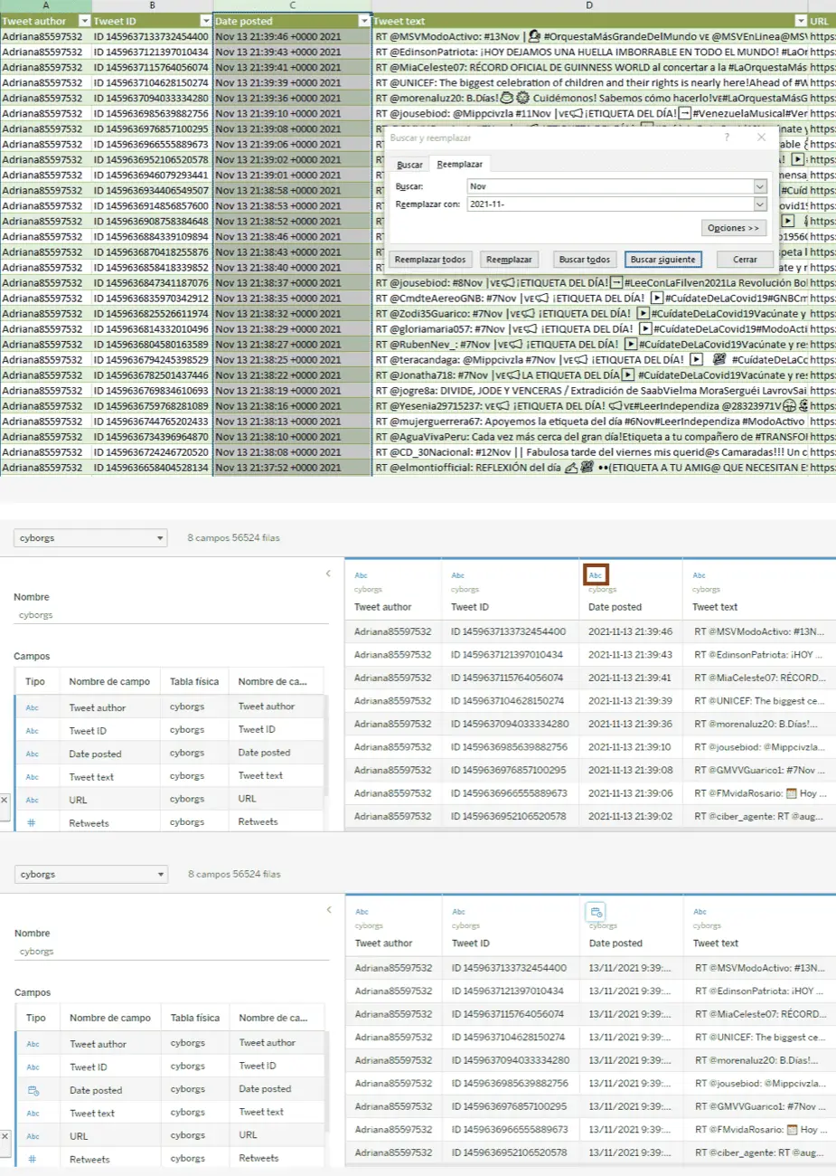Click Abc type icon beside Date posted in Campos list
Viewport: 836px width, 1176px height.
pyautogui.click(x=33, y=754)
